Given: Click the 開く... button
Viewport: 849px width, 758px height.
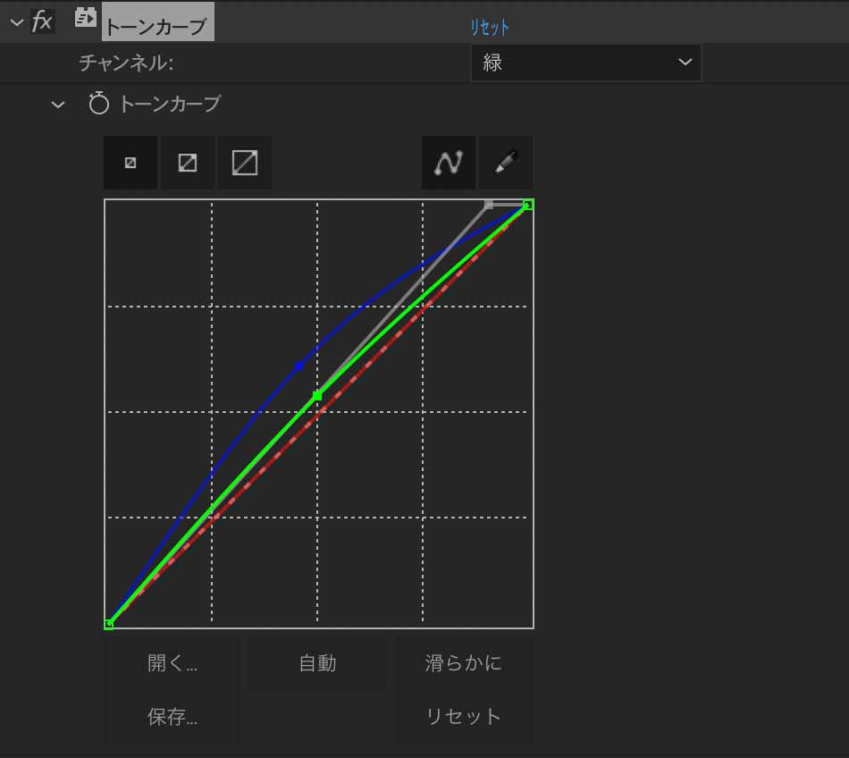Looking at the screenshot, I should coord(172,663).
